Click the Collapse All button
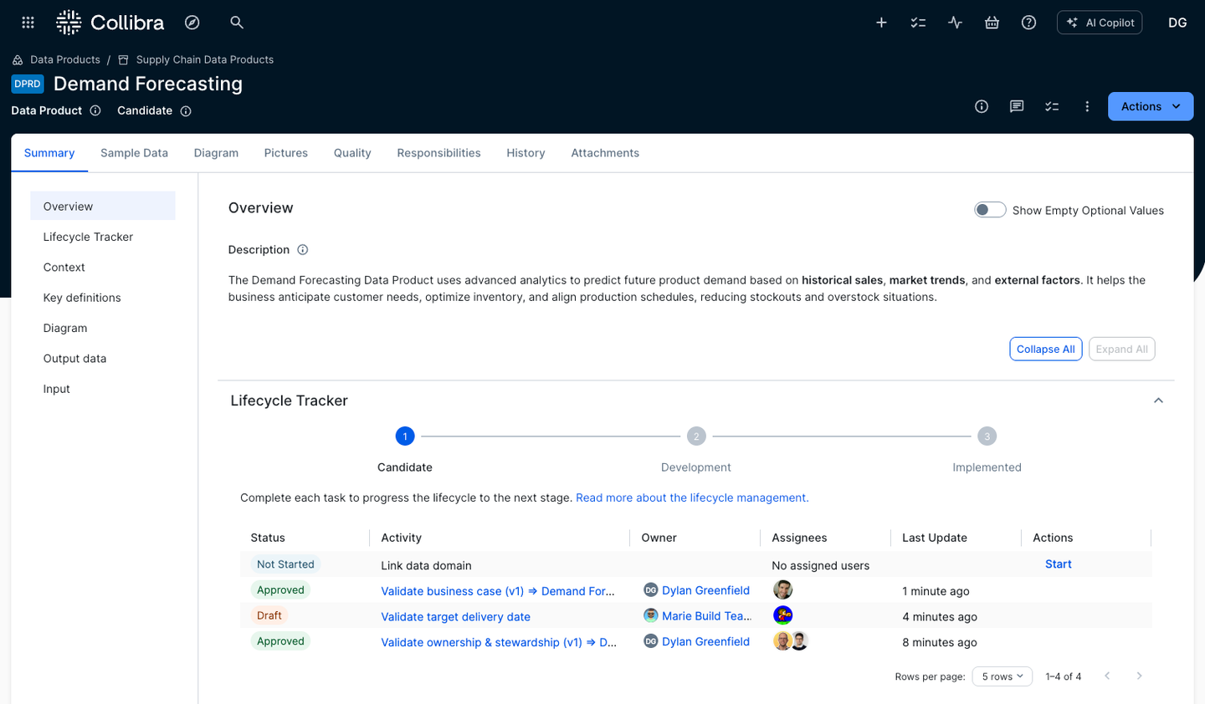The height and width of the screenshot is (704, 1205). tap(1045, 349)
